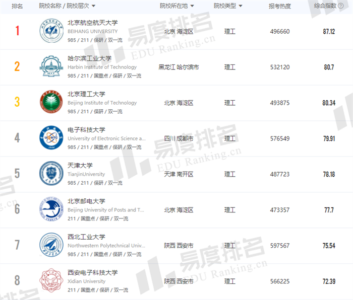
Task: Click 北京 海淀区 in Beihang row
Action: [179, 32]
